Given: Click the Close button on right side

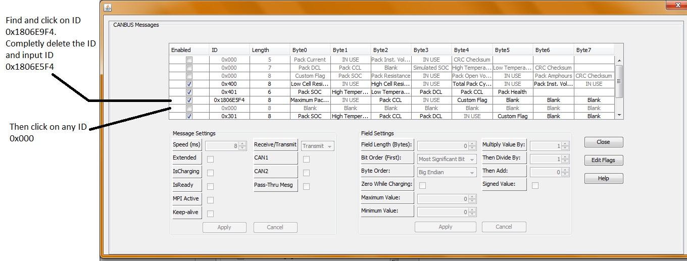Looking at the screenshot, I should (x=603, y=142).
